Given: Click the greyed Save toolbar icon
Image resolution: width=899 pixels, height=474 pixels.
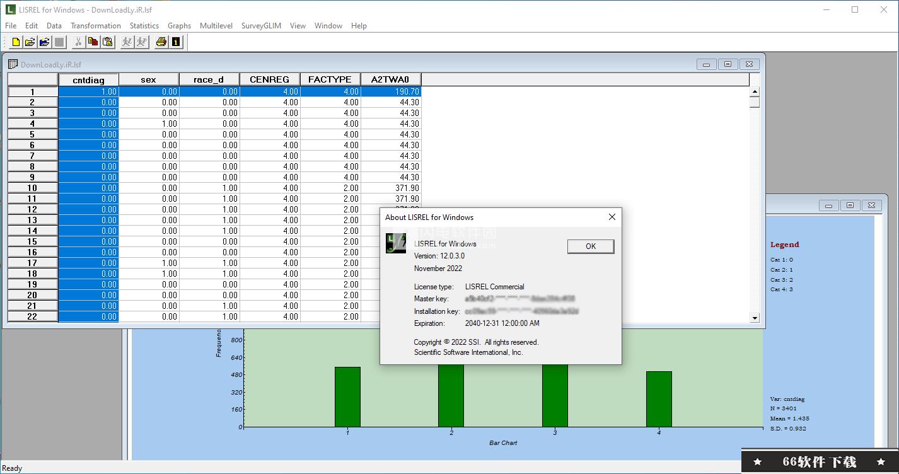Looking at the screenshot, I should pyautogui.click(x=59, y=42).
